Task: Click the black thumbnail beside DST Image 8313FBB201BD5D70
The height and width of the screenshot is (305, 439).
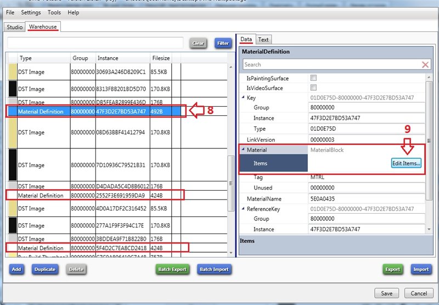Action: (x=12, y=88)
